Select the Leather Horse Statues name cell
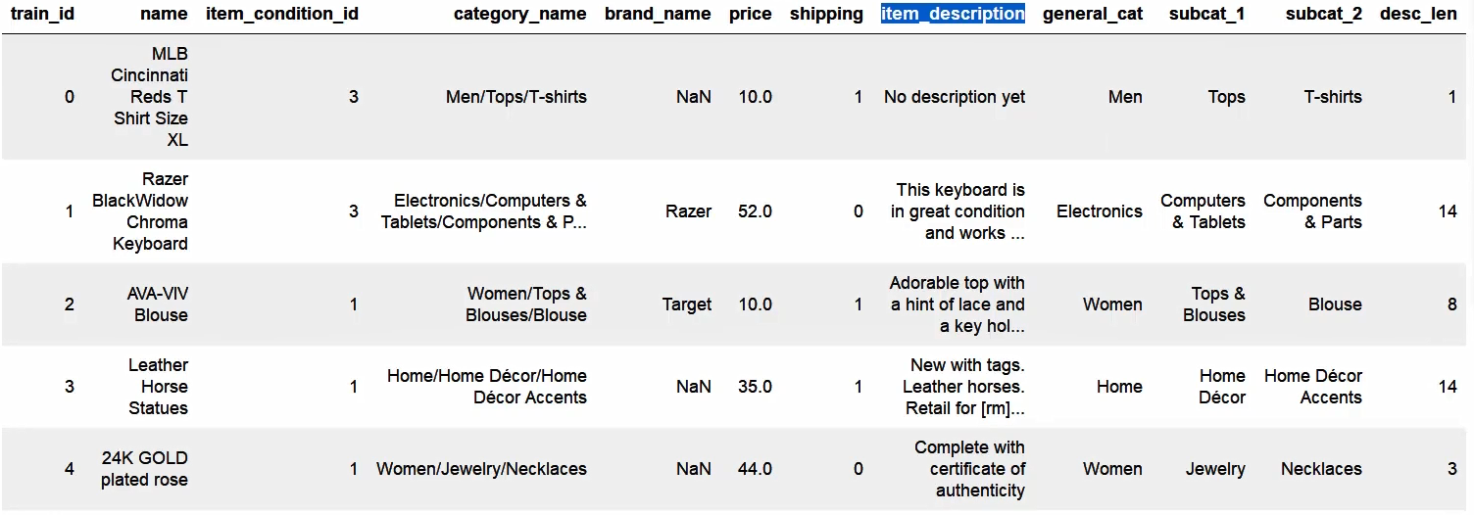 click(x=158, y=387)
